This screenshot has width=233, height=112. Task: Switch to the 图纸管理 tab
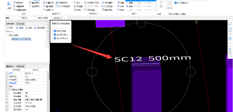click(x=21, y=24)
